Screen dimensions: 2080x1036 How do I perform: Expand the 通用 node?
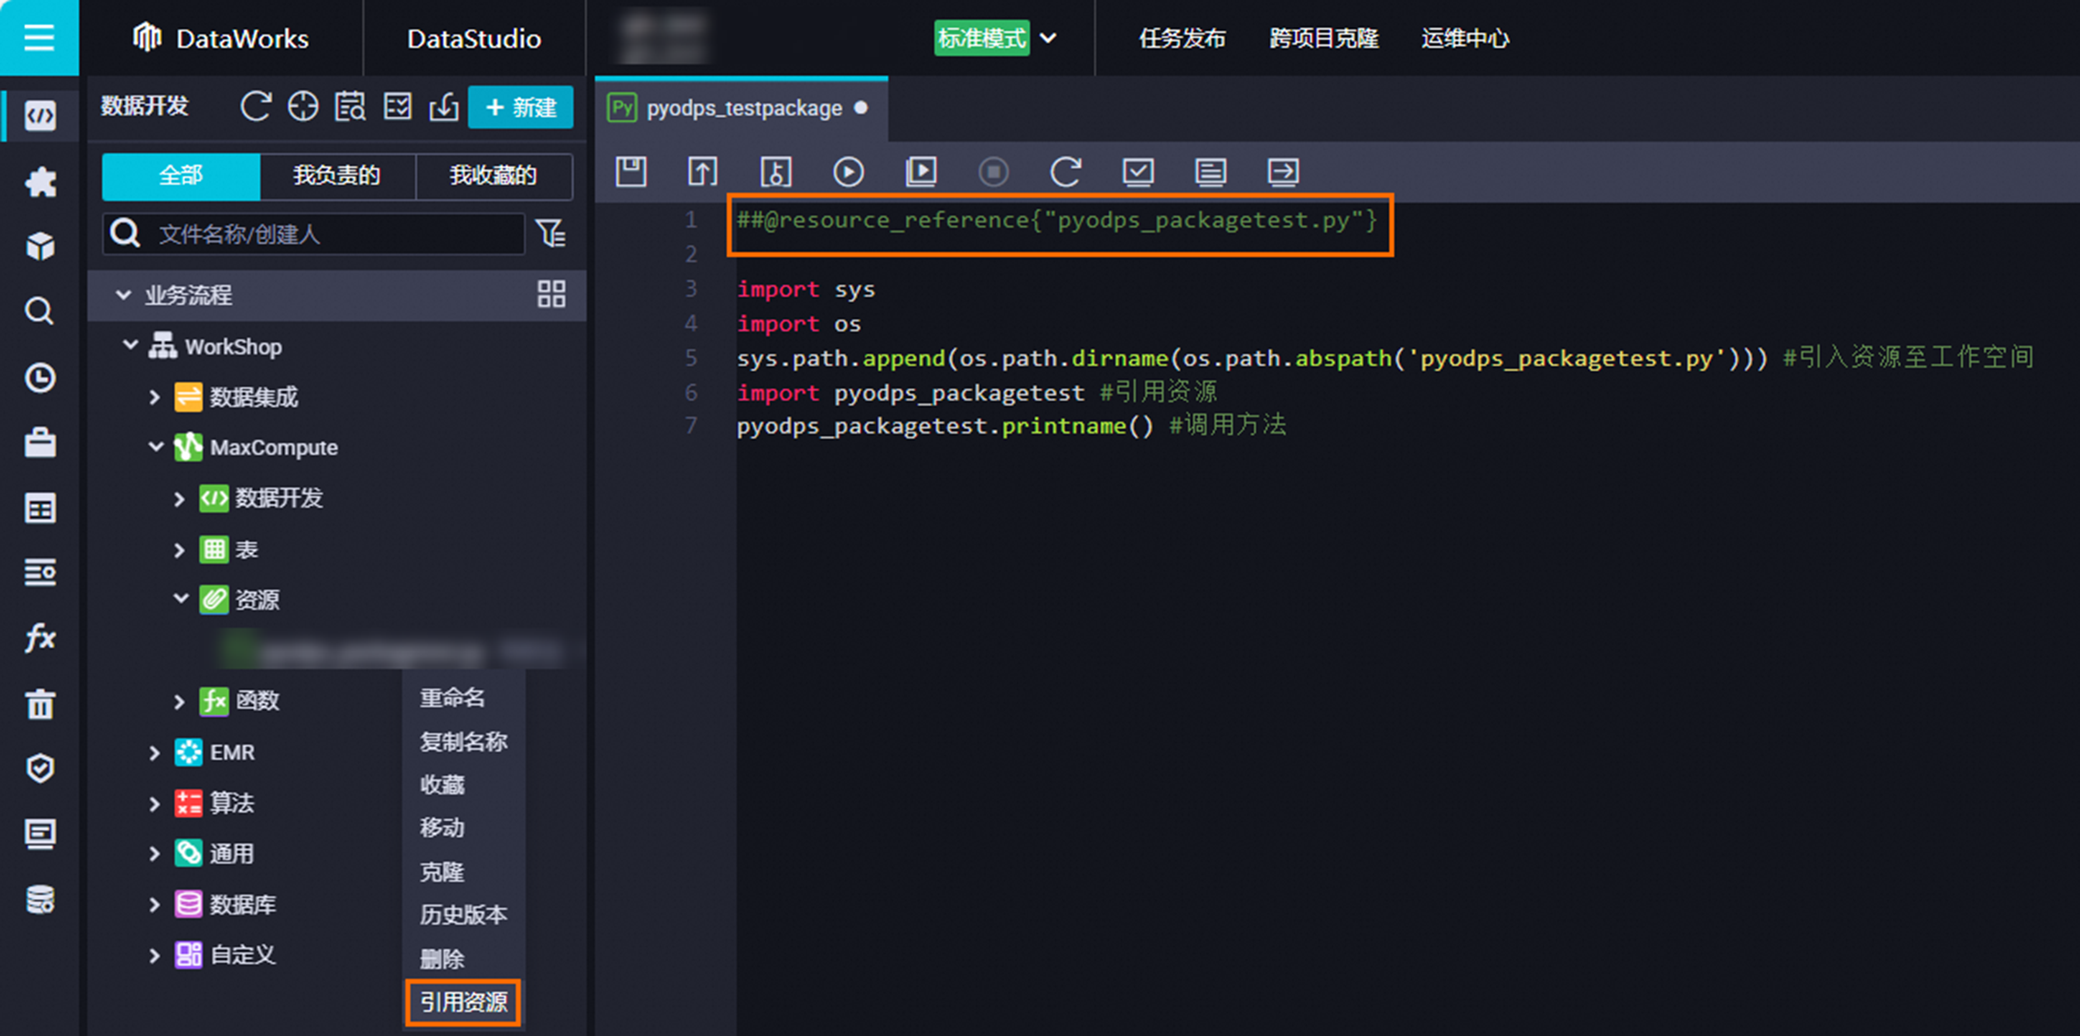click(x=154, y=853)
